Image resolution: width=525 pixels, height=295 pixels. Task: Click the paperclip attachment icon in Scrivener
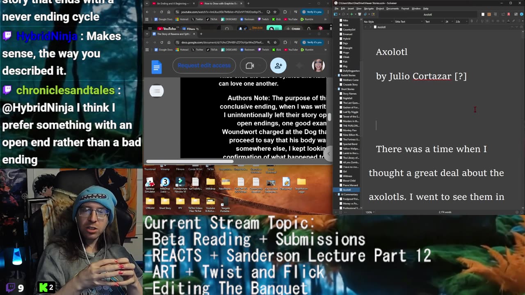tap(365, 14)
